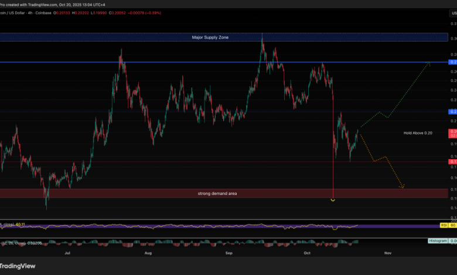Click the Sep label on the time axis
Viewport: 457px width, 275px height.
click(x=229, y=253)
